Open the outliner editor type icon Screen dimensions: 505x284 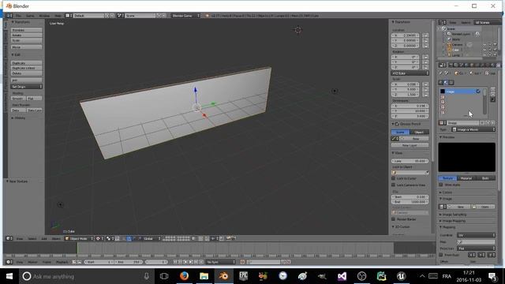(442, 23)
